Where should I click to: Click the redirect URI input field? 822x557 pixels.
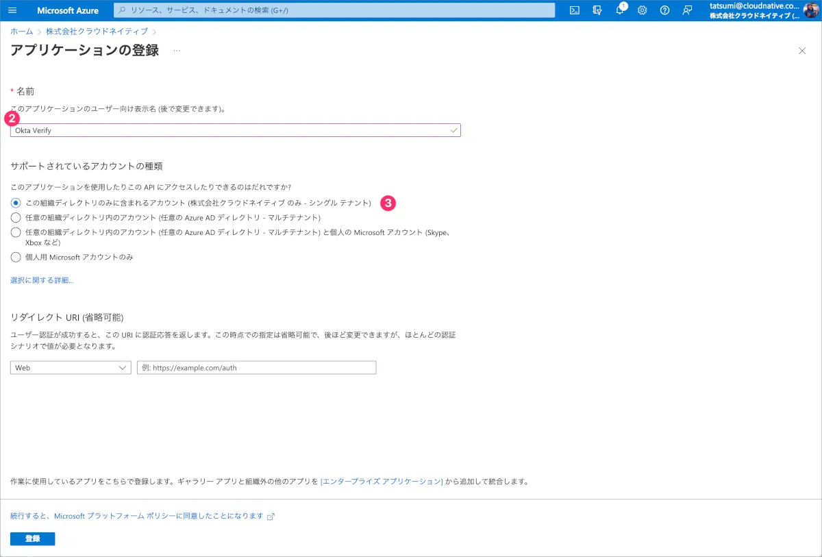[256, 368]
